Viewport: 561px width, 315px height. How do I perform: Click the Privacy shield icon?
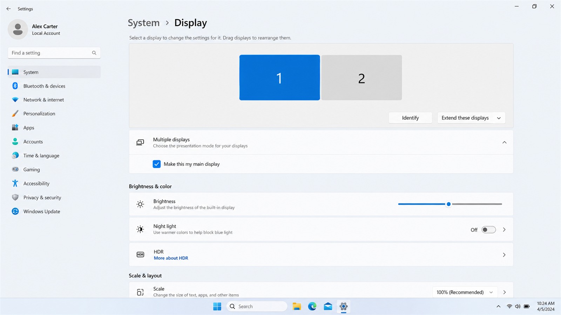click(x=15, y=197)
